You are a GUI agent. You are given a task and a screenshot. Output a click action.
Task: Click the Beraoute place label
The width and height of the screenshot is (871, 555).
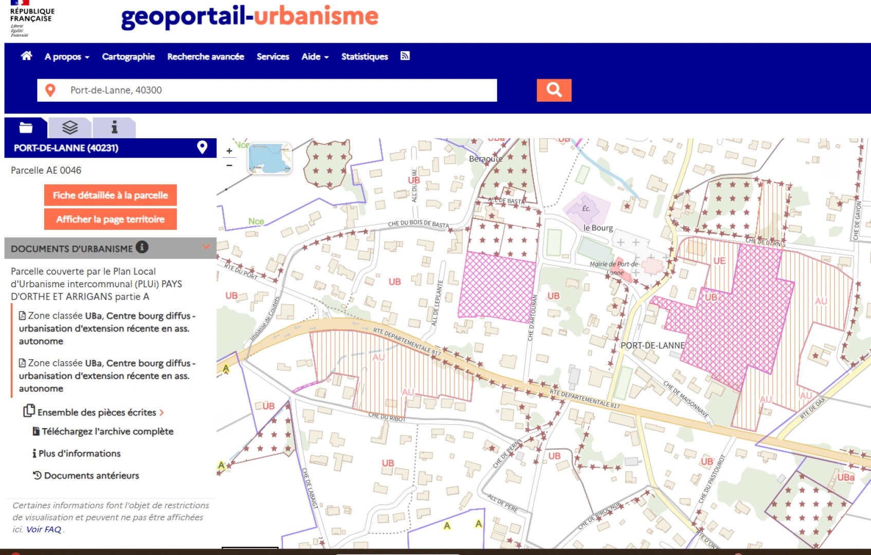[485, 159]
